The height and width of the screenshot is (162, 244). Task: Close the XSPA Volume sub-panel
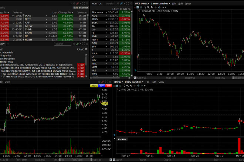coord(115,138)
